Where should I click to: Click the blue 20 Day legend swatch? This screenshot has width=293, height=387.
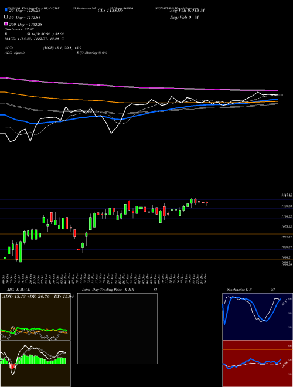[x=6, y=9]
